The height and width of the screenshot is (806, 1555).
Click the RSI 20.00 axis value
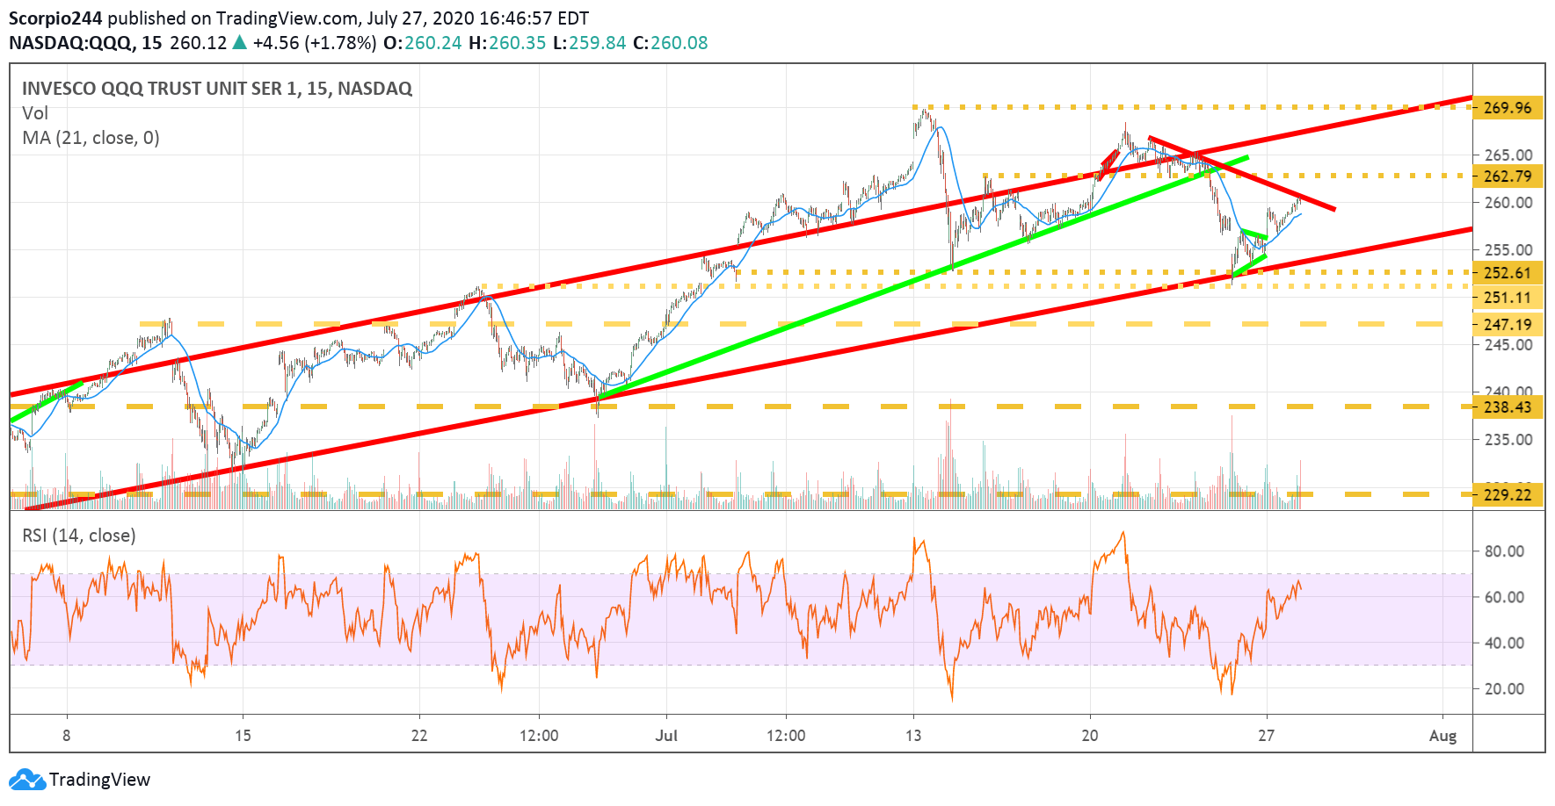[1504, 689]
